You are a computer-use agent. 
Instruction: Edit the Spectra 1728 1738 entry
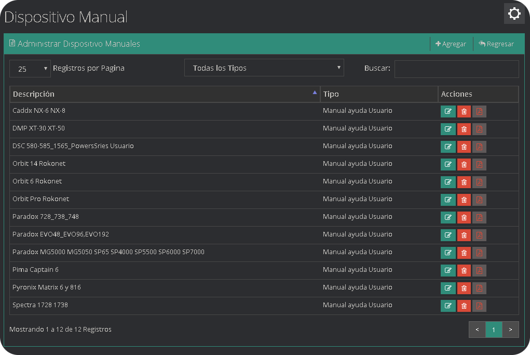coord(447,306)
